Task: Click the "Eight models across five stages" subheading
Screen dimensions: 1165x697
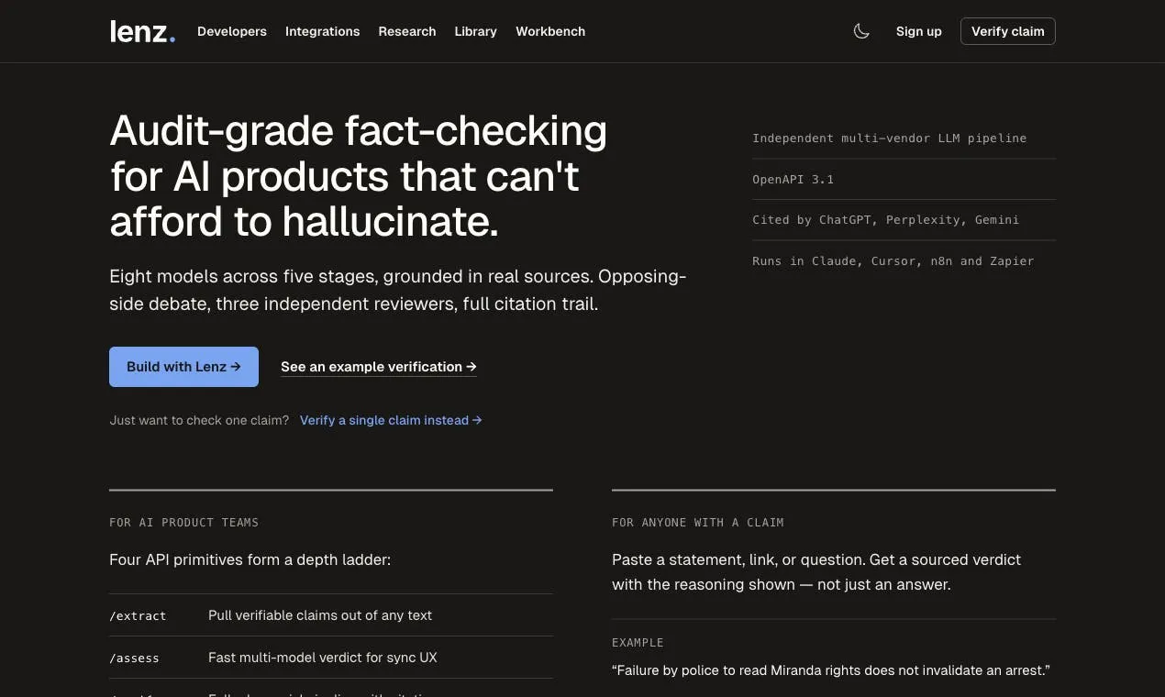Action: click(x=397, y=290)
